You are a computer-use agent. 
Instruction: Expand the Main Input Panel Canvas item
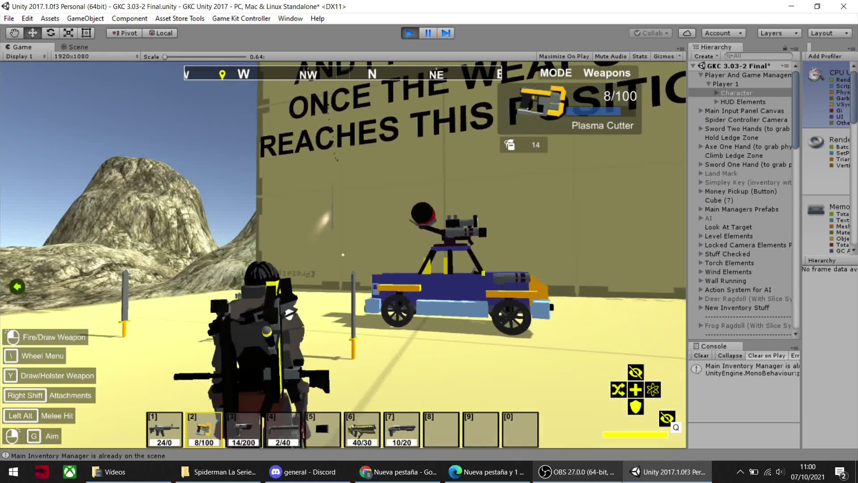pos(701,111)
